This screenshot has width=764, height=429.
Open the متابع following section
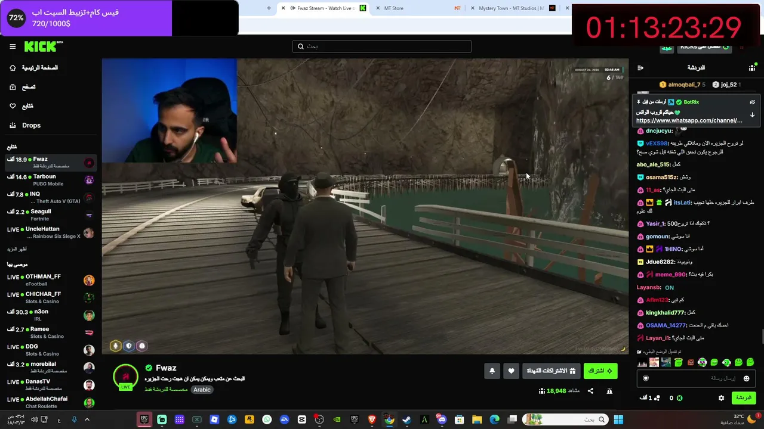pos(21,106)
